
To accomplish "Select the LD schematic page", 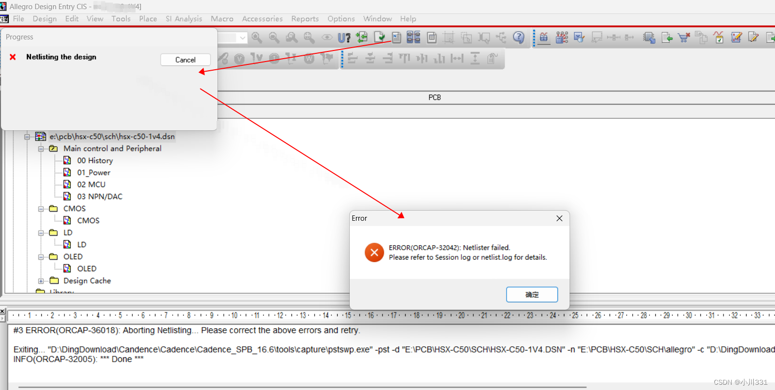I will [x=82, y=245].
